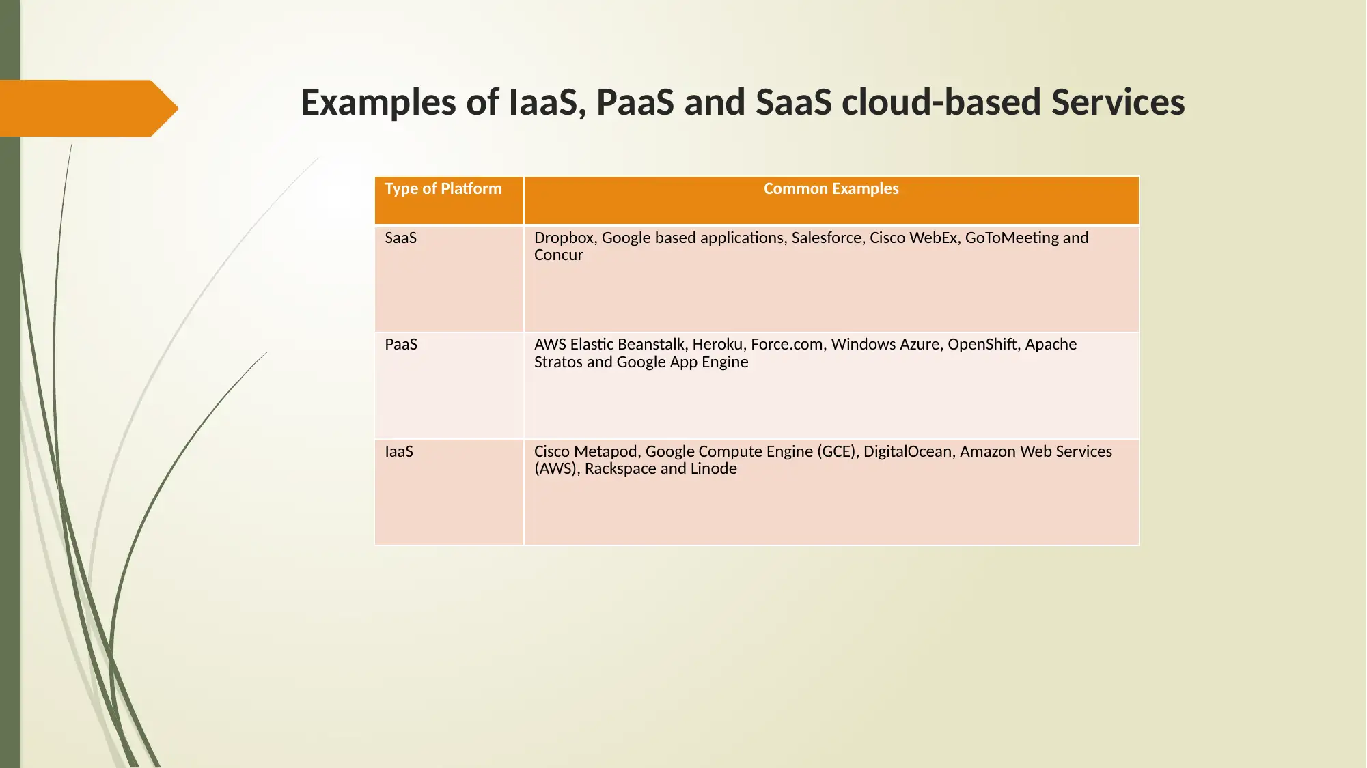Select the IaaS row label cell

click(449, 492)
